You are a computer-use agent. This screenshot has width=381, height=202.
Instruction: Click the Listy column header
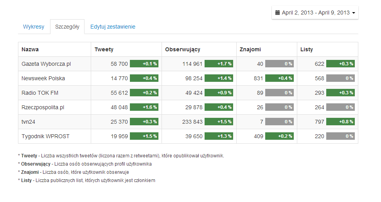(307, 49)
